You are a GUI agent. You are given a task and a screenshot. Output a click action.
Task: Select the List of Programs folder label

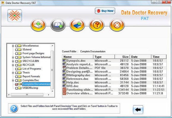pos(32,69)
